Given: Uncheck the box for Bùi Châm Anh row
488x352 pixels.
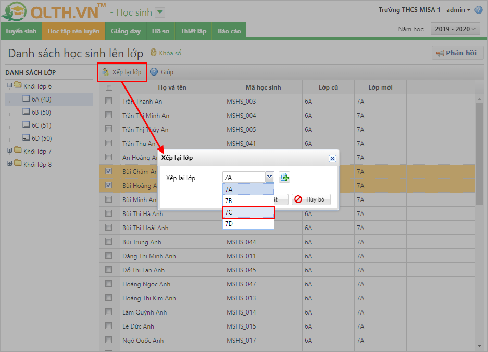Looking at the screenshot, I should (109, 171).
